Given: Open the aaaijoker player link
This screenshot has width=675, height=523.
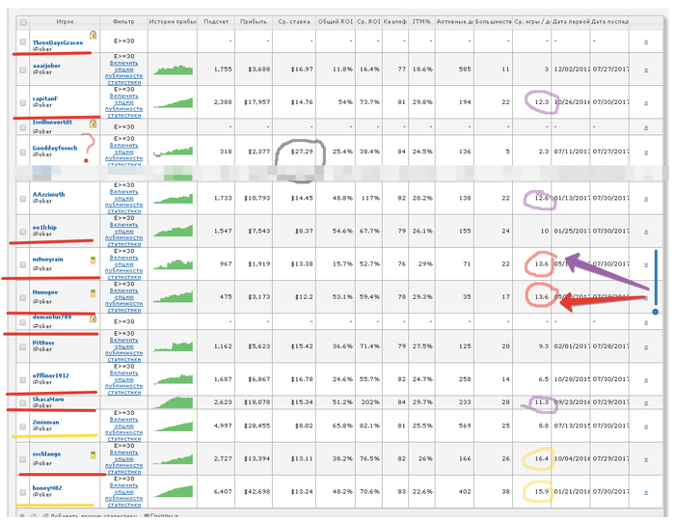Looking at the screenshot, I should [x=46, y=66].
